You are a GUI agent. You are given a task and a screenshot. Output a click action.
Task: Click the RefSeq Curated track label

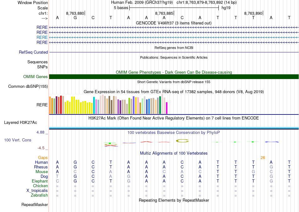tap(33, 52)
